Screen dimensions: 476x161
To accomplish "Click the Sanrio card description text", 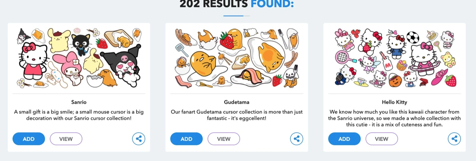I will [x=79, y=115].
